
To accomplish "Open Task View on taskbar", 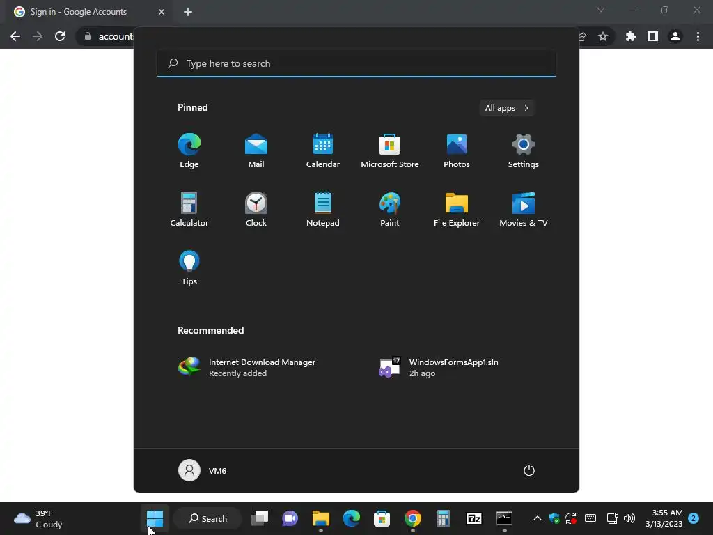I will click(260, 518).
